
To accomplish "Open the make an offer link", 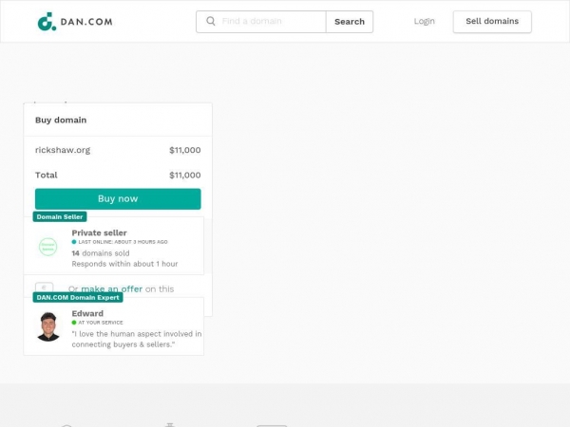I will pos(111,289).
